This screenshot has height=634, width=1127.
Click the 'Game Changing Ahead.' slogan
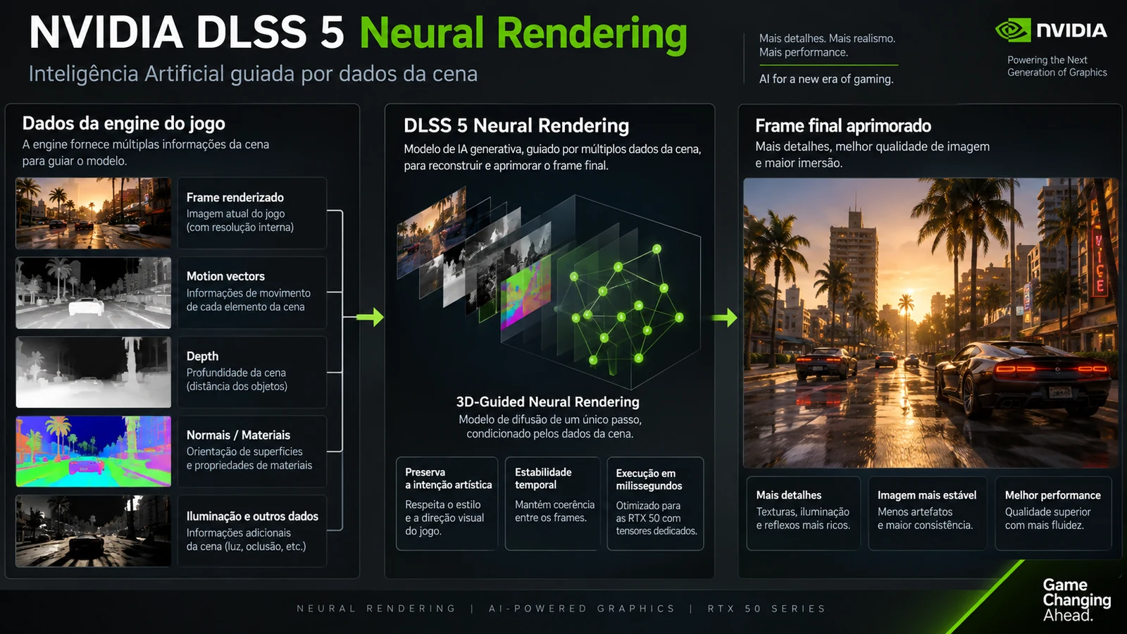point(1077,600)
